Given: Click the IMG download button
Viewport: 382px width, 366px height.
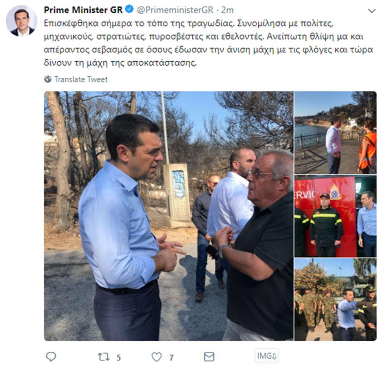Looking at the screenshot, I should 266,356.
